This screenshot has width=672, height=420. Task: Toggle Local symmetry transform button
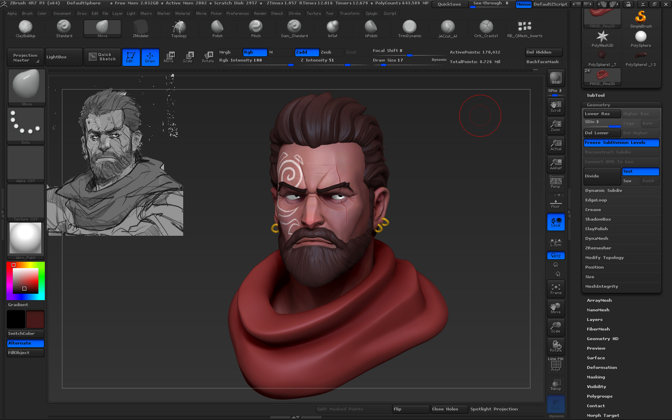pos(556,222)
